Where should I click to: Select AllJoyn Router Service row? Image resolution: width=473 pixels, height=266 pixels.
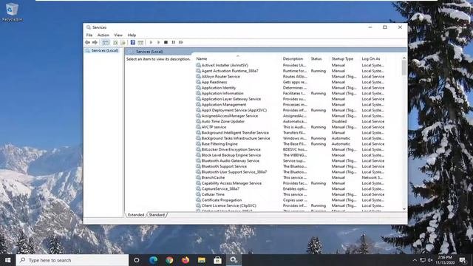(220, 76)
